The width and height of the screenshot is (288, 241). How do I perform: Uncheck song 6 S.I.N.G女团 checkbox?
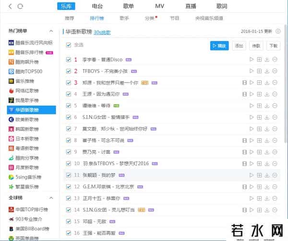[x=69, y=117]
